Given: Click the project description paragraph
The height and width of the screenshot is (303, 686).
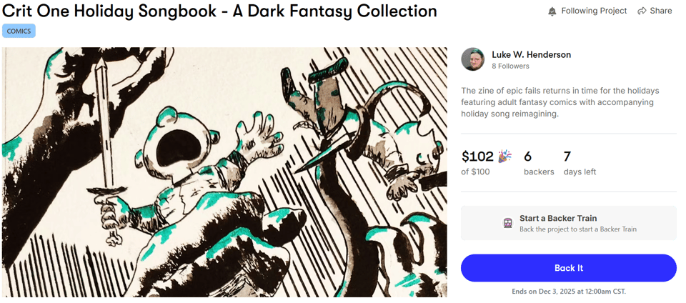Looking at the screenshot, I should (560, 102).
